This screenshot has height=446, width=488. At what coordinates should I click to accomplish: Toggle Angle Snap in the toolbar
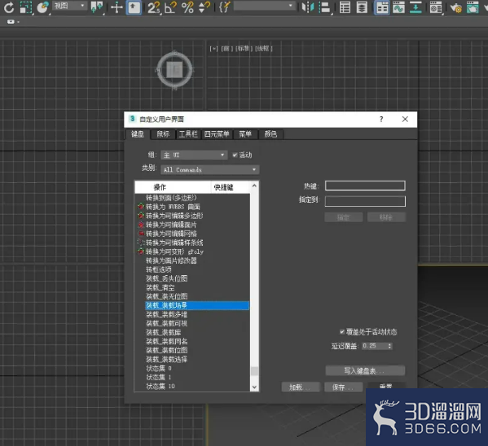point(170,7)
